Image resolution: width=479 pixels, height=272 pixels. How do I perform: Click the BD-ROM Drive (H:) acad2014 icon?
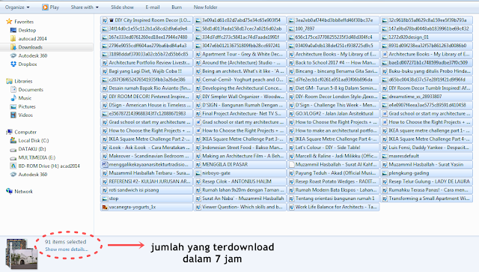pyautogui.click(x=13, y=166)
